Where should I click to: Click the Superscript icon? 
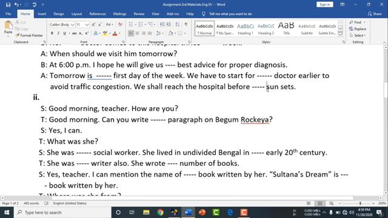click(x=87, y=33)
